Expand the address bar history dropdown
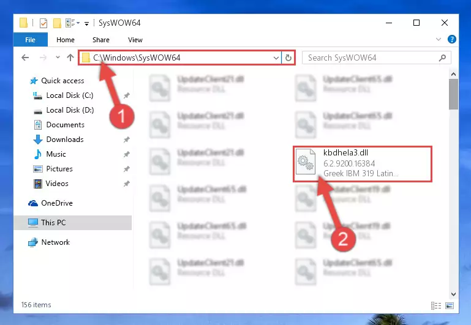Image resolution: width=471 pixels, height=325 pixels. click(x=276, y=58)
